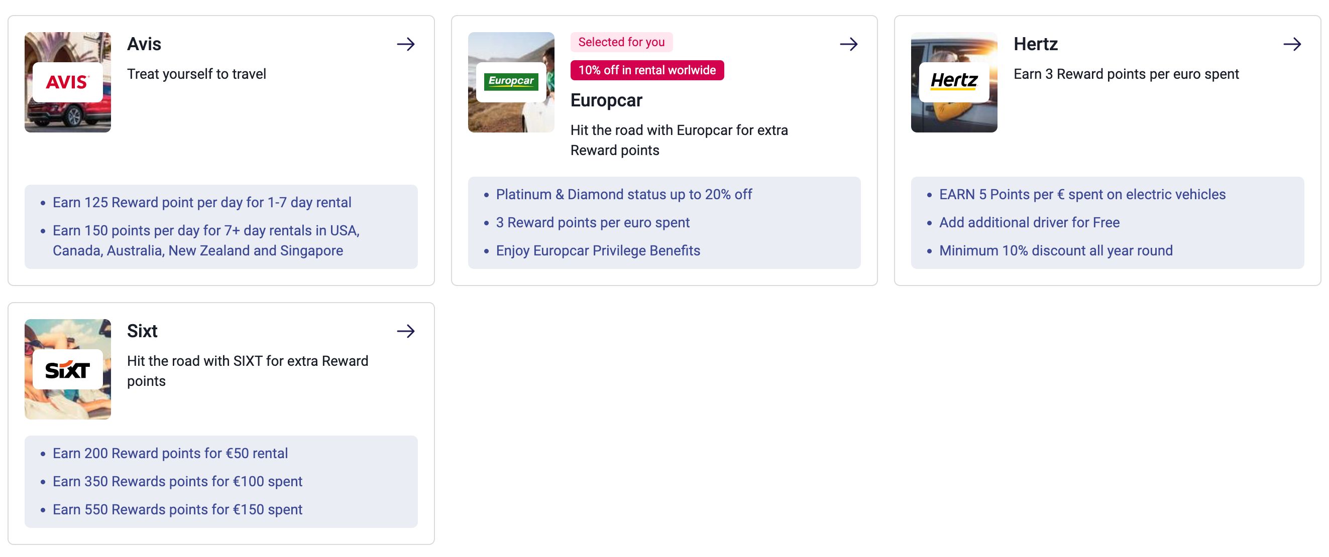Click the SIXT logo badge
1329x557 pixels.
click(x=68, y=369)
